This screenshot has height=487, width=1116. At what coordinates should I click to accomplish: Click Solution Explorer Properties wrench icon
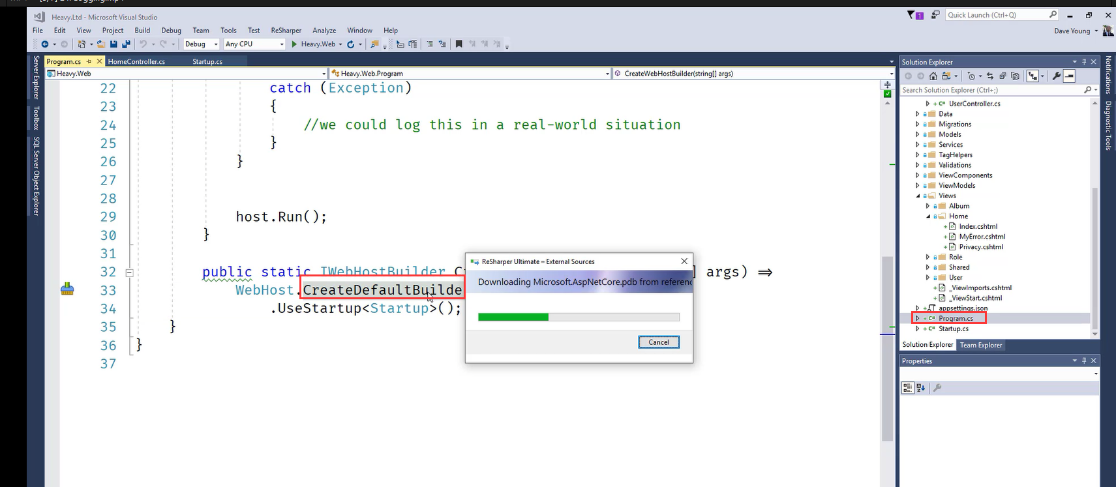tap(1056, 76)
